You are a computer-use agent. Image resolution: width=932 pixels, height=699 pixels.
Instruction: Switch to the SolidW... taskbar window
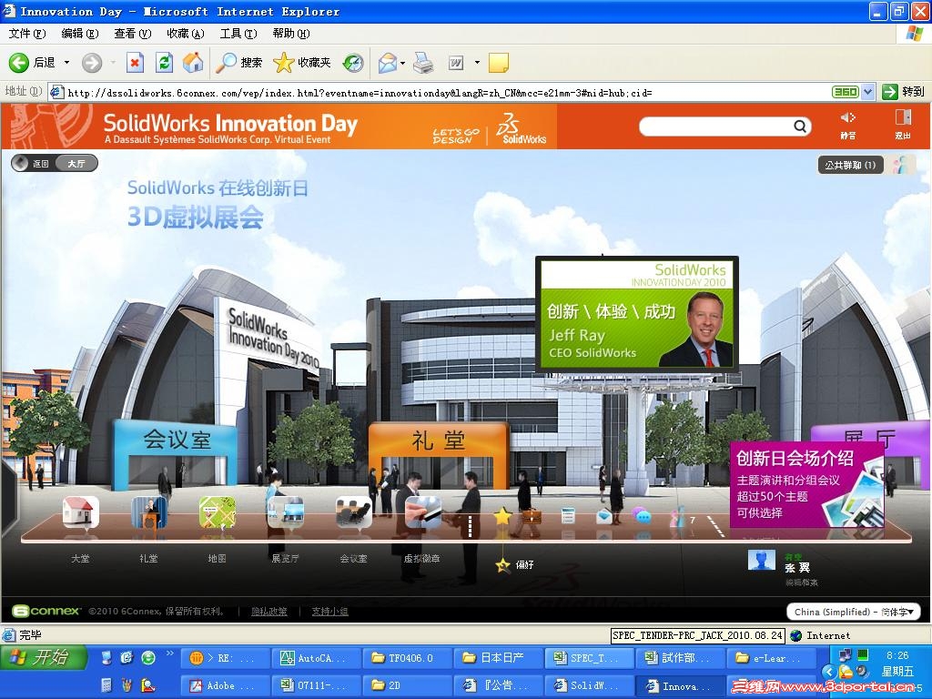(x=589, y=685)
